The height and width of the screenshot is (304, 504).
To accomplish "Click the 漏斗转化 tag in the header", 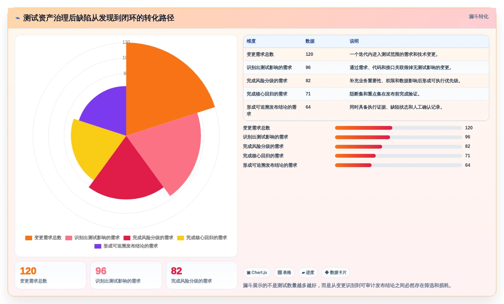I will coord(478,17).
